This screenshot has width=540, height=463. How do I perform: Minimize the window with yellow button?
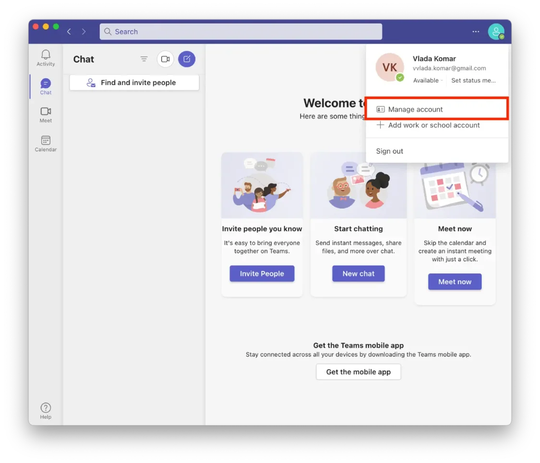(x=46, y=26)
